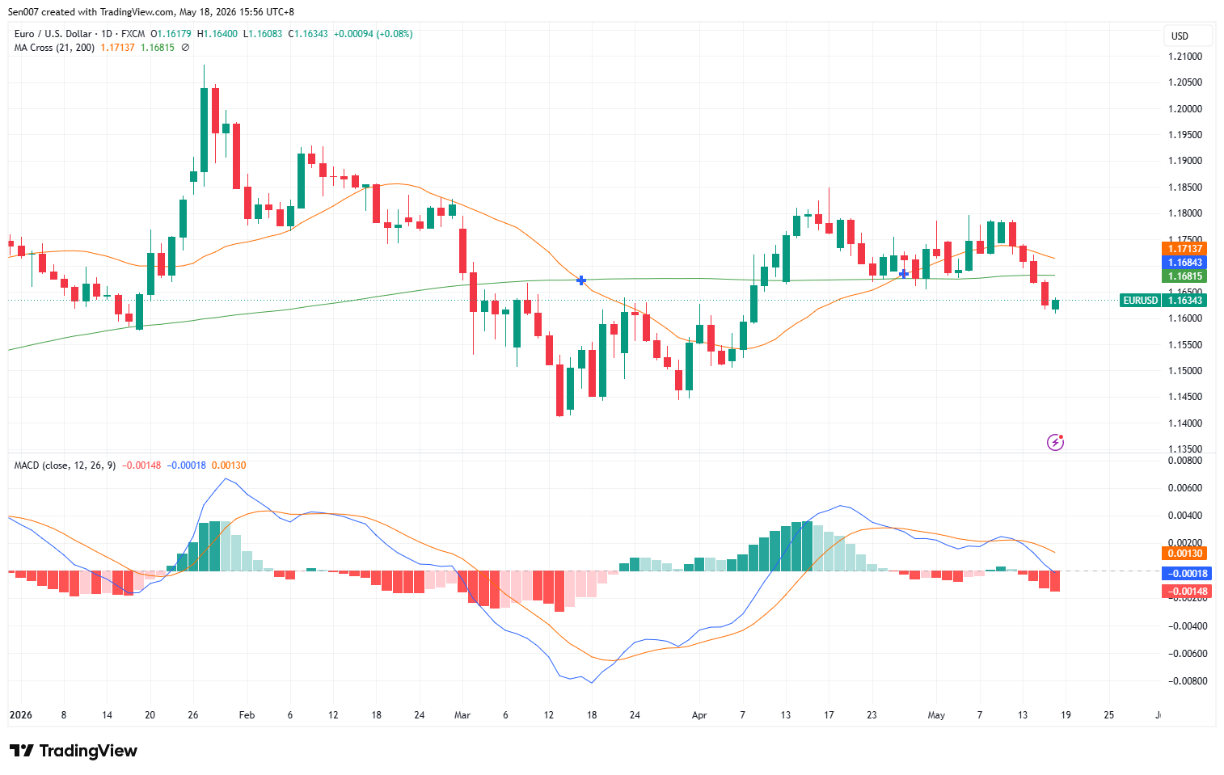
Task: Click the orange 1.17137 tag on the price axis
Action: click(1184, 249)
